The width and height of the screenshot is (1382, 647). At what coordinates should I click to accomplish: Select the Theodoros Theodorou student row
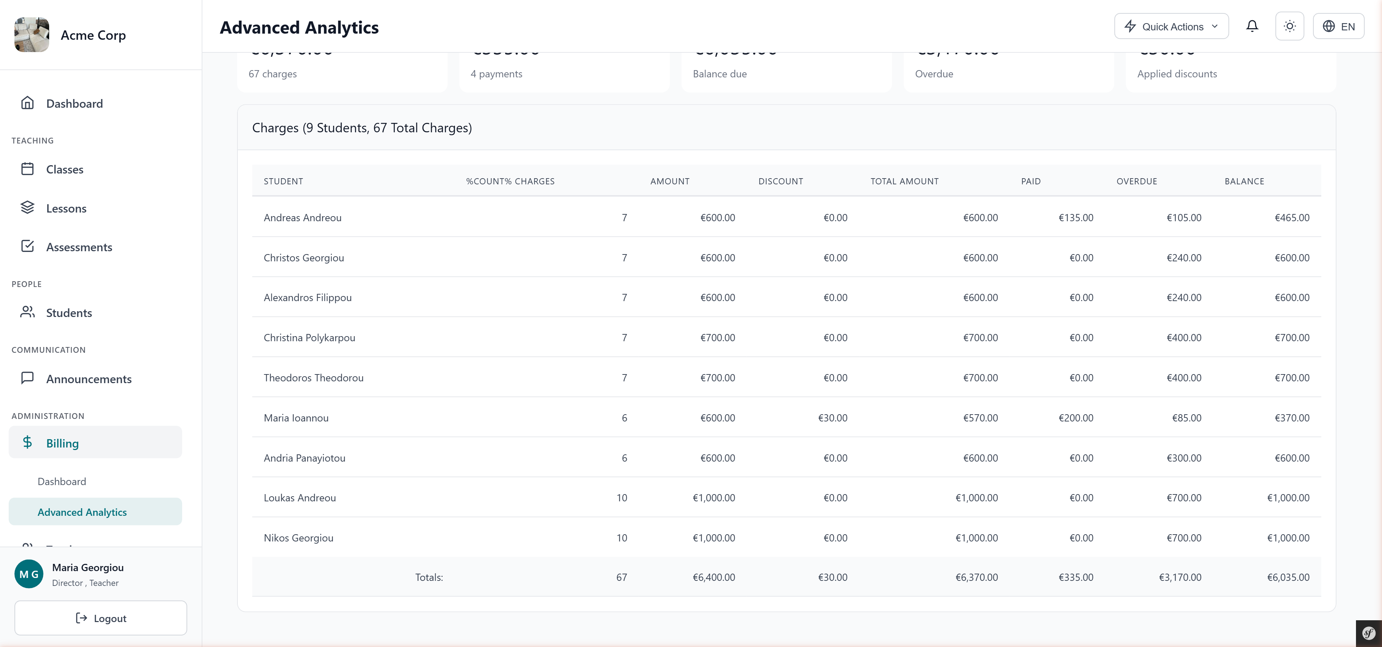(786, 378)
